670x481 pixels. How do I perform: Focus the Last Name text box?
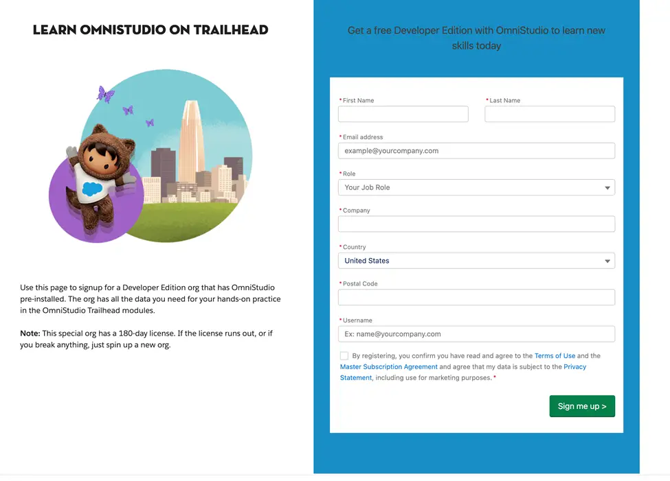coord(549,114)
